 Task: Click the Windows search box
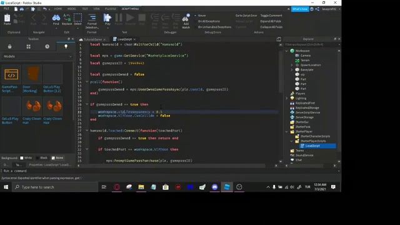coord(55,187)
